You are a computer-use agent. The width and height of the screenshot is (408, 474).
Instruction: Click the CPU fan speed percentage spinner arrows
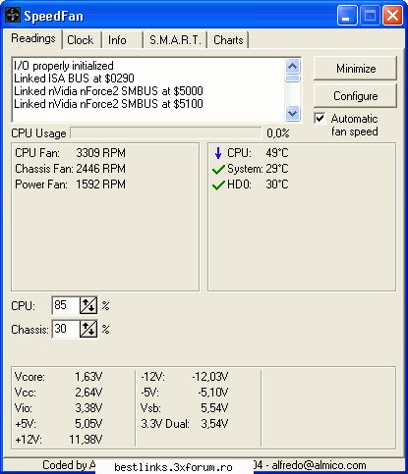click(x=88, y=305)
